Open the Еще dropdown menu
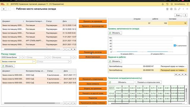Image resolution: width=190 pixels, height=107 pixels. click(178, 15)
